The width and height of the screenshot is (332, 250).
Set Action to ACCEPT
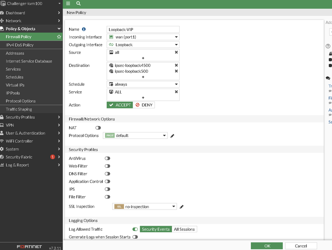(120, 105)
